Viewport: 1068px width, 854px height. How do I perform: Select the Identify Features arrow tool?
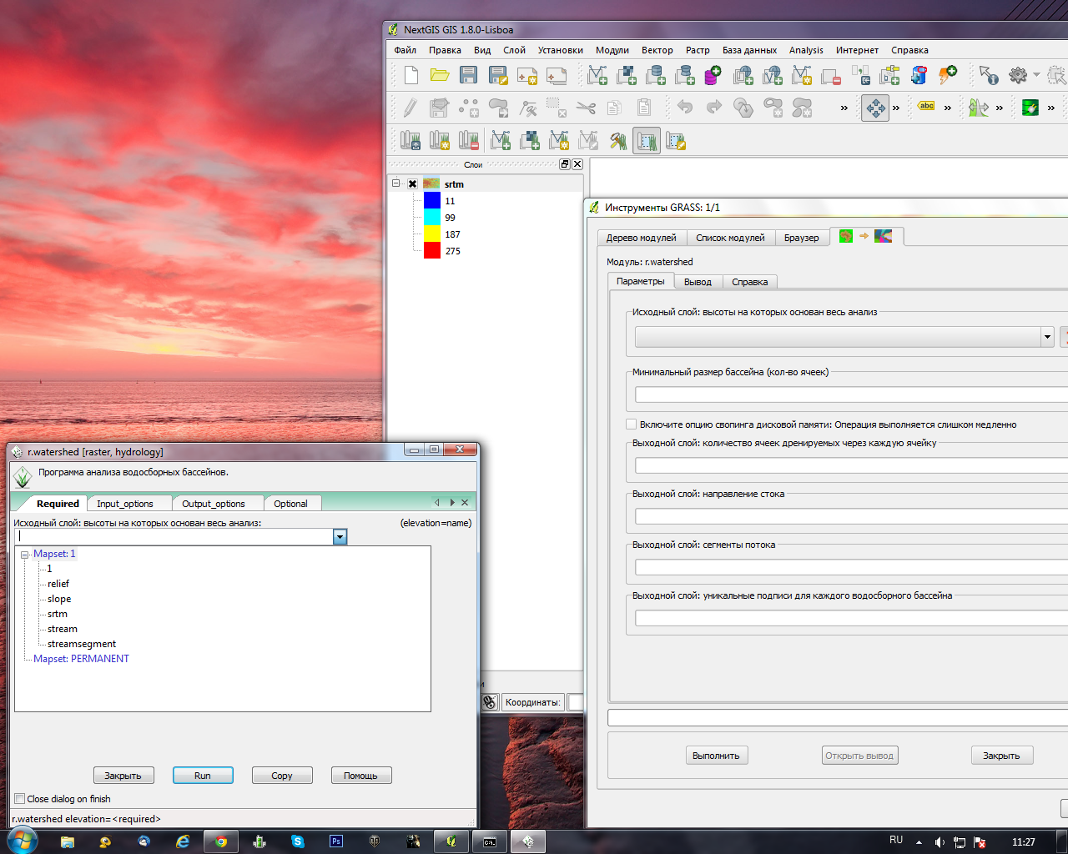click(989, 76)
